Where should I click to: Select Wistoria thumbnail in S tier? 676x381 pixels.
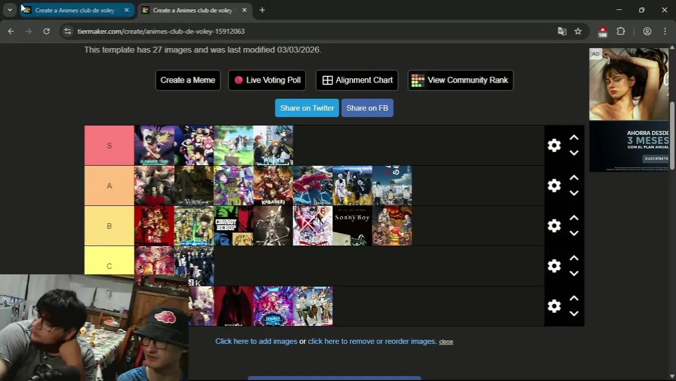point(273,146)
